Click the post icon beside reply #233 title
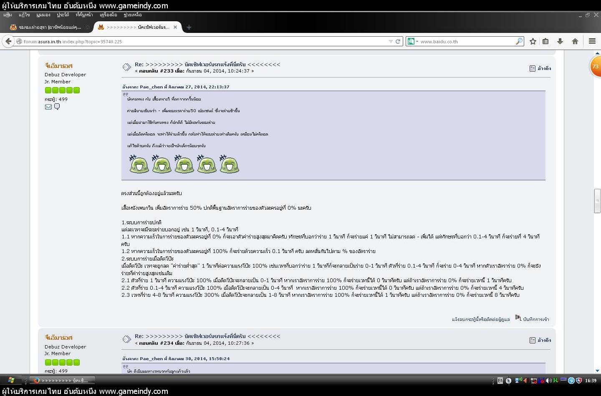601x396 pixels. point(126,67)
